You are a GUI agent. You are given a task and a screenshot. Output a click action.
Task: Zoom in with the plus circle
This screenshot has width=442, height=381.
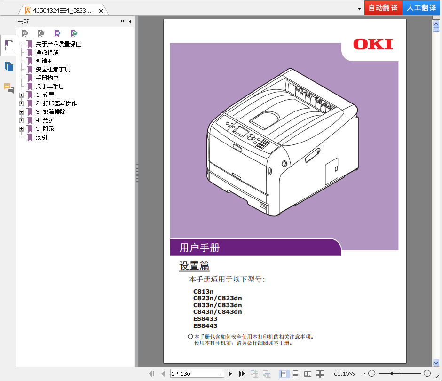427,373
